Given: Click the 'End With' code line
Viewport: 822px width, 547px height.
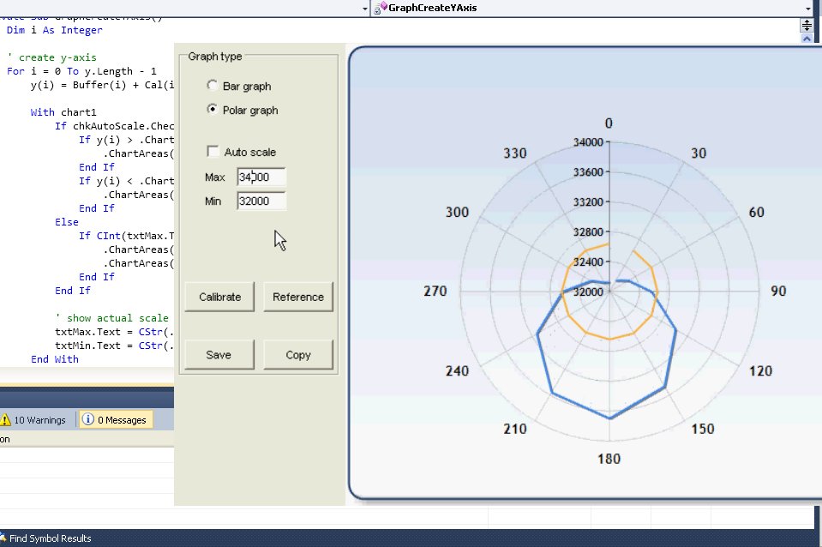Looking at the screenshot, I should coord(55,359).
